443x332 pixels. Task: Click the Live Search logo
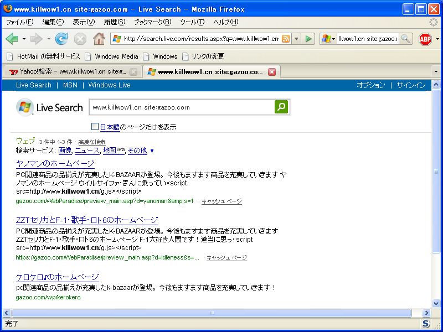point(49,107)
